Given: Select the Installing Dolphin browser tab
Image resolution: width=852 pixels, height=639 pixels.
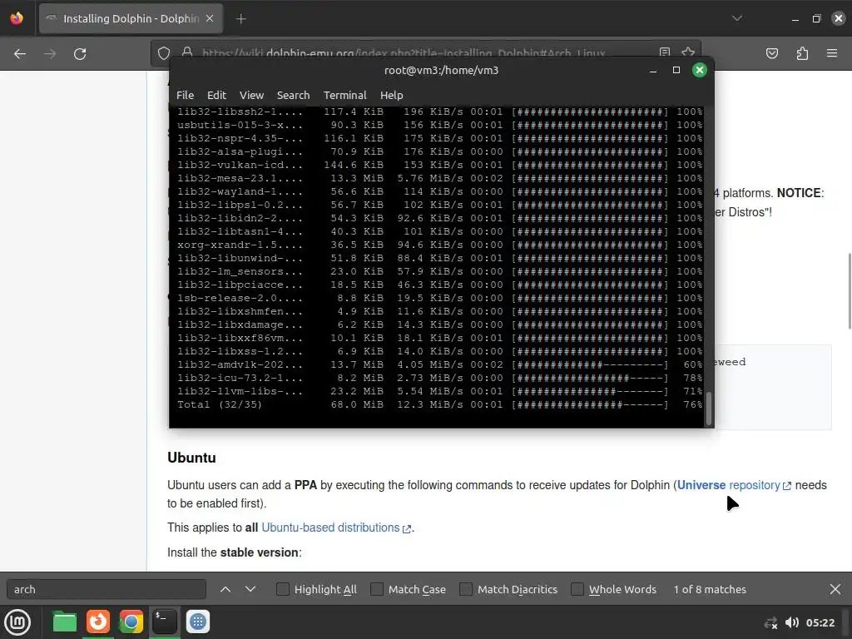Looking at the screenshot, I should click(x=131, y=18).
